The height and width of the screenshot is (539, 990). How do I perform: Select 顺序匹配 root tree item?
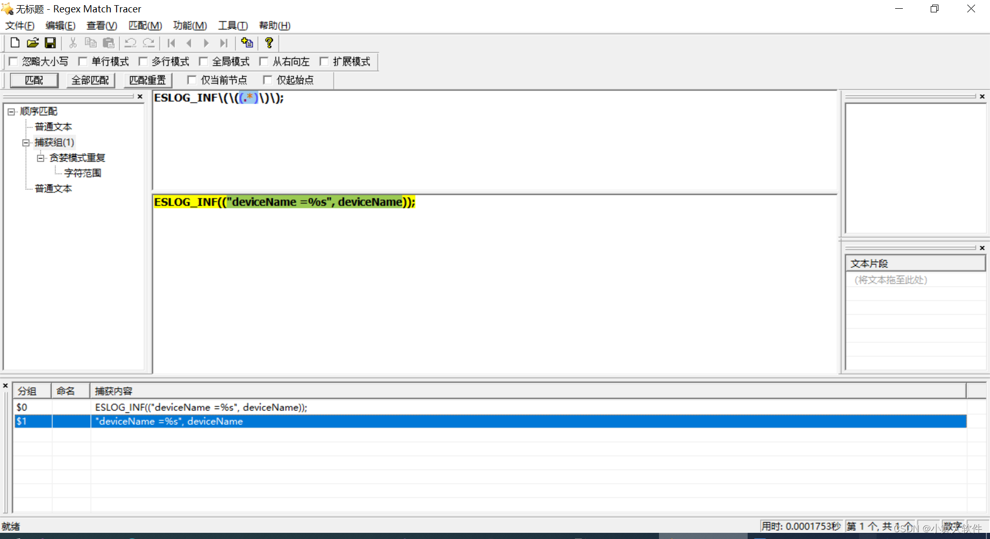(39, 111)
